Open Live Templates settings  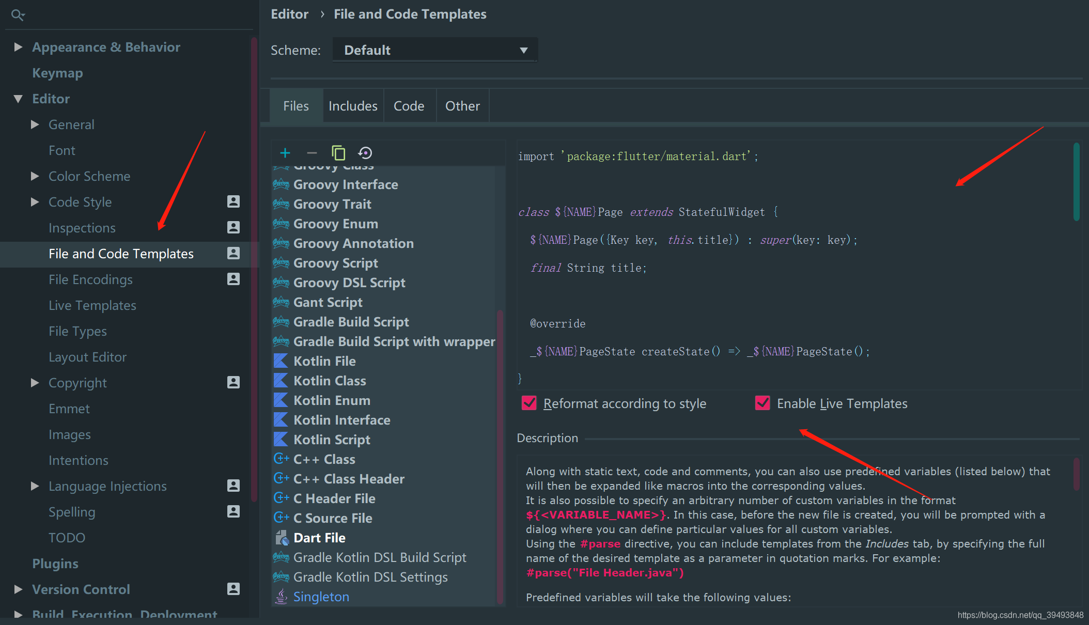pos(92,305)
